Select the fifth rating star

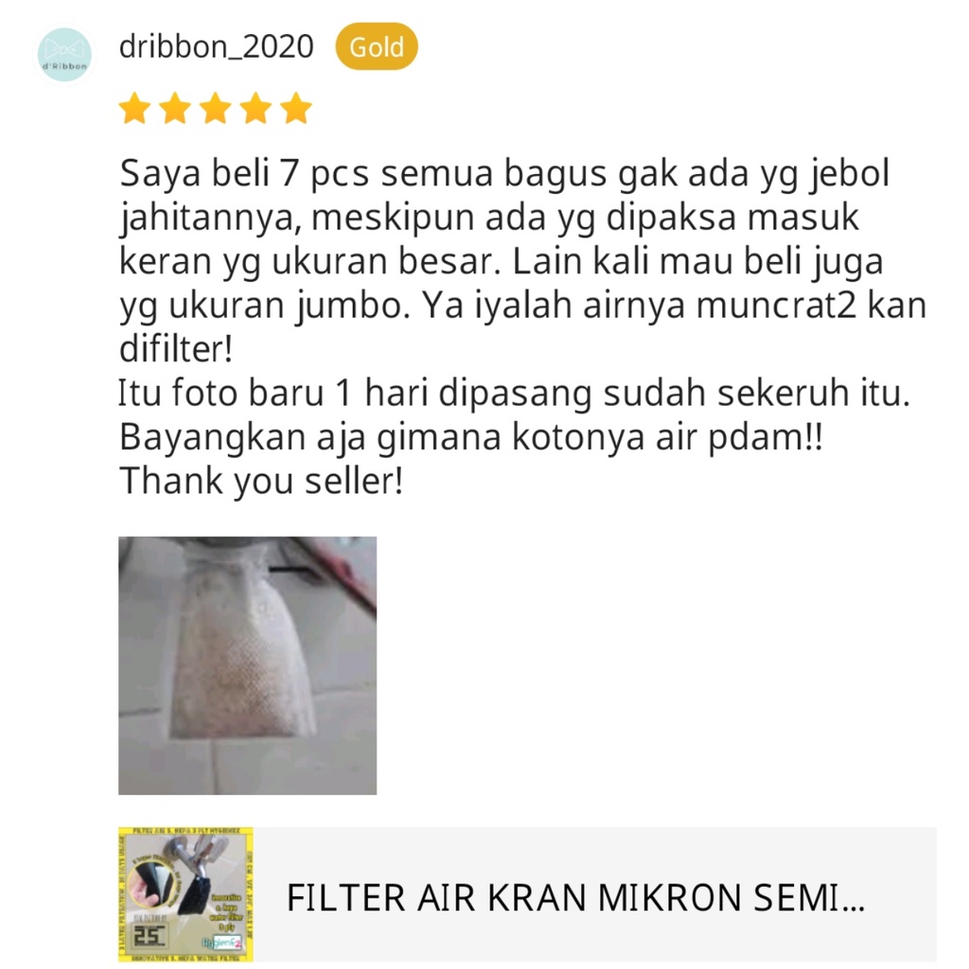pyautogui.click(x=296, y=108)
